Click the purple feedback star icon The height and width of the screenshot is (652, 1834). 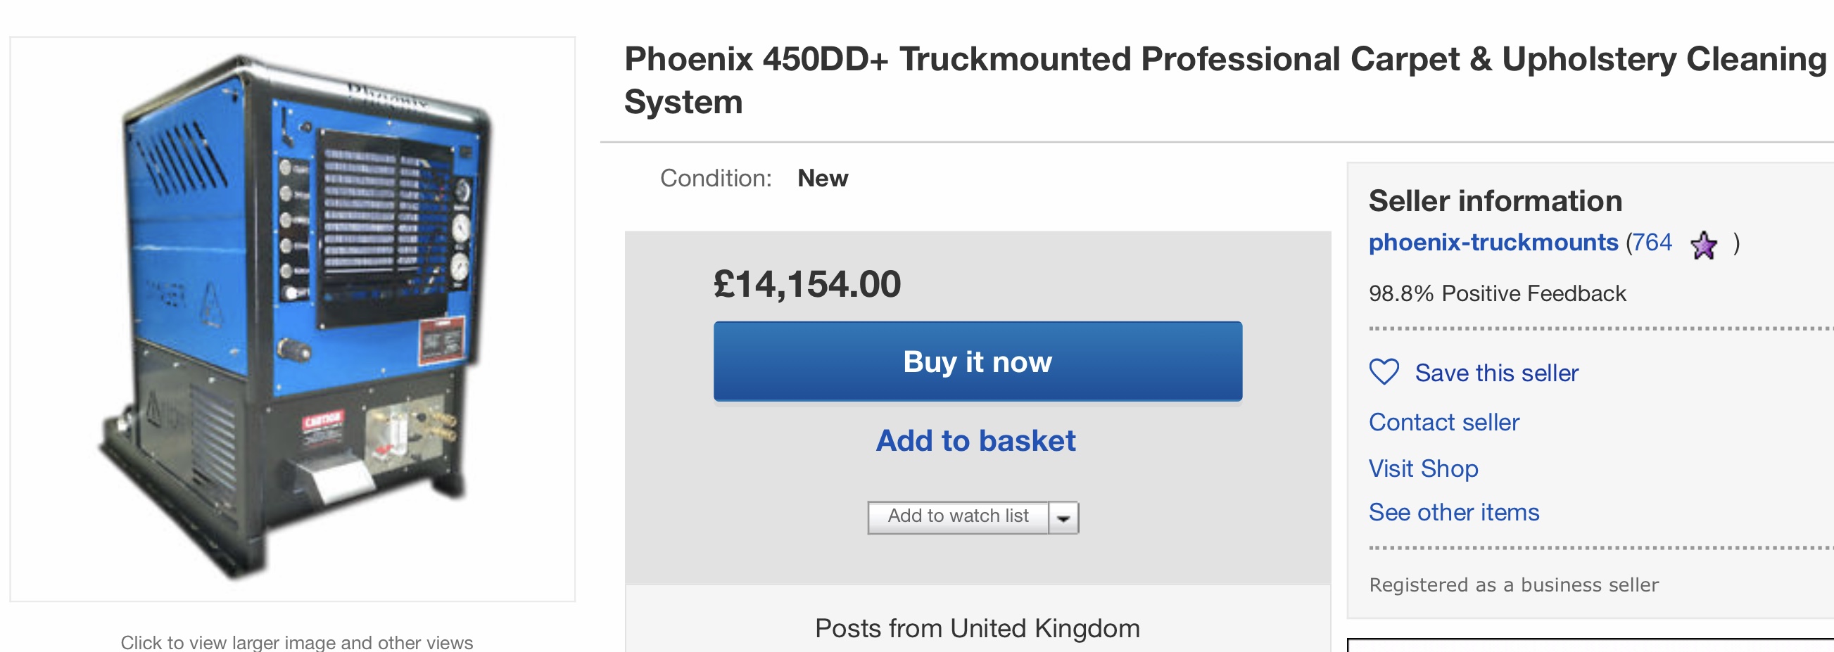tap(1703, 245)
